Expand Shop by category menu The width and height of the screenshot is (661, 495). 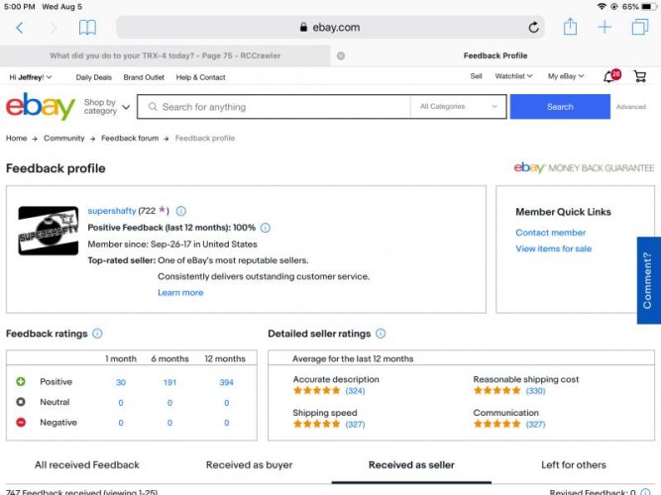tap(107, 107)
